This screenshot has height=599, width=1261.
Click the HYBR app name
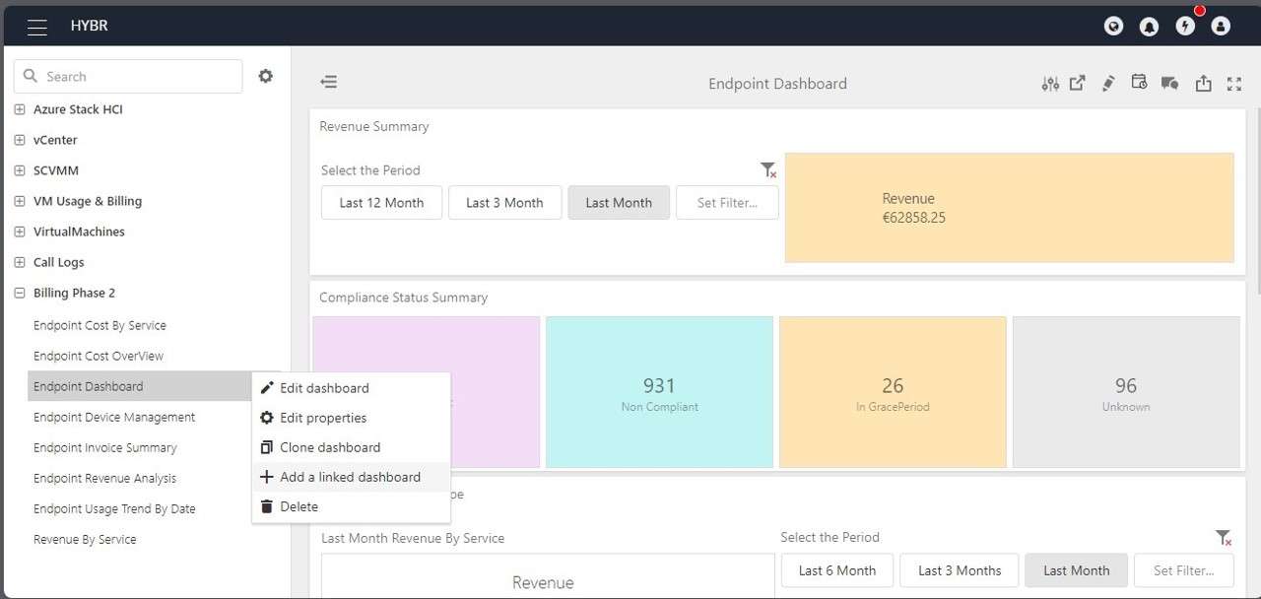(90, 26)
